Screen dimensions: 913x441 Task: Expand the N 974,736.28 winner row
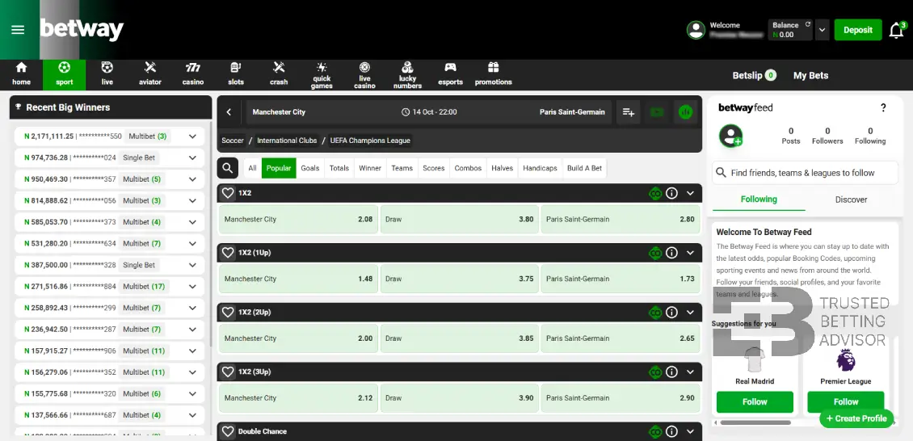point(193,157)
